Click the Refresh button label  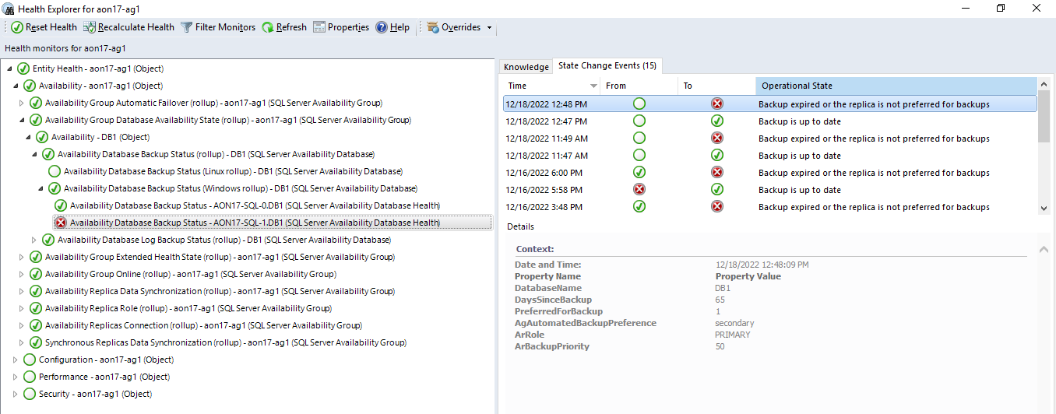[291, 27]
